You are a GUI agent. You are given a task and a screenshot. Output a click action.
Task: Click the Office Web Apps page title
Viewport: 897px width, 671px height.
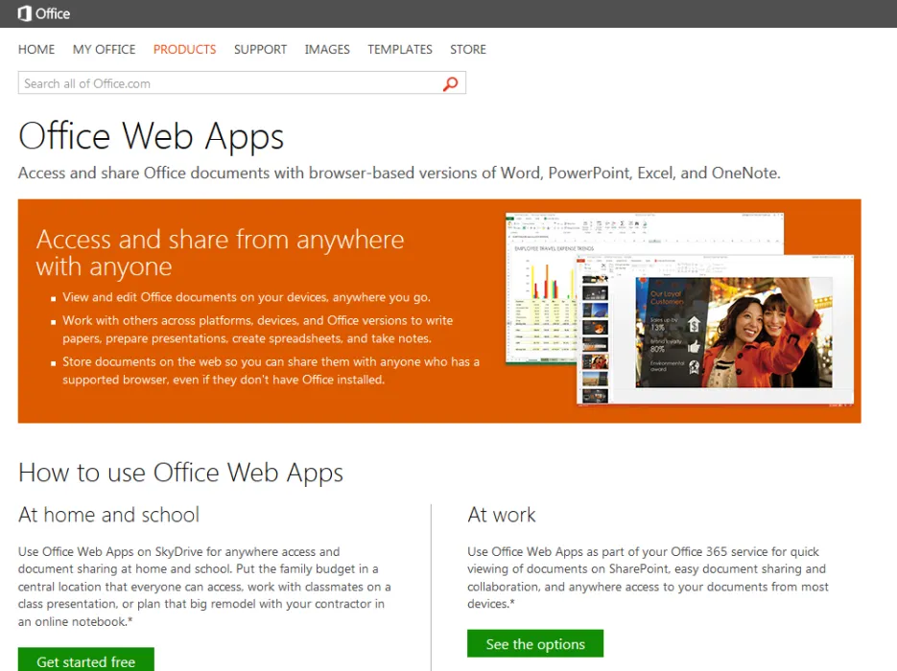point(151,136)
